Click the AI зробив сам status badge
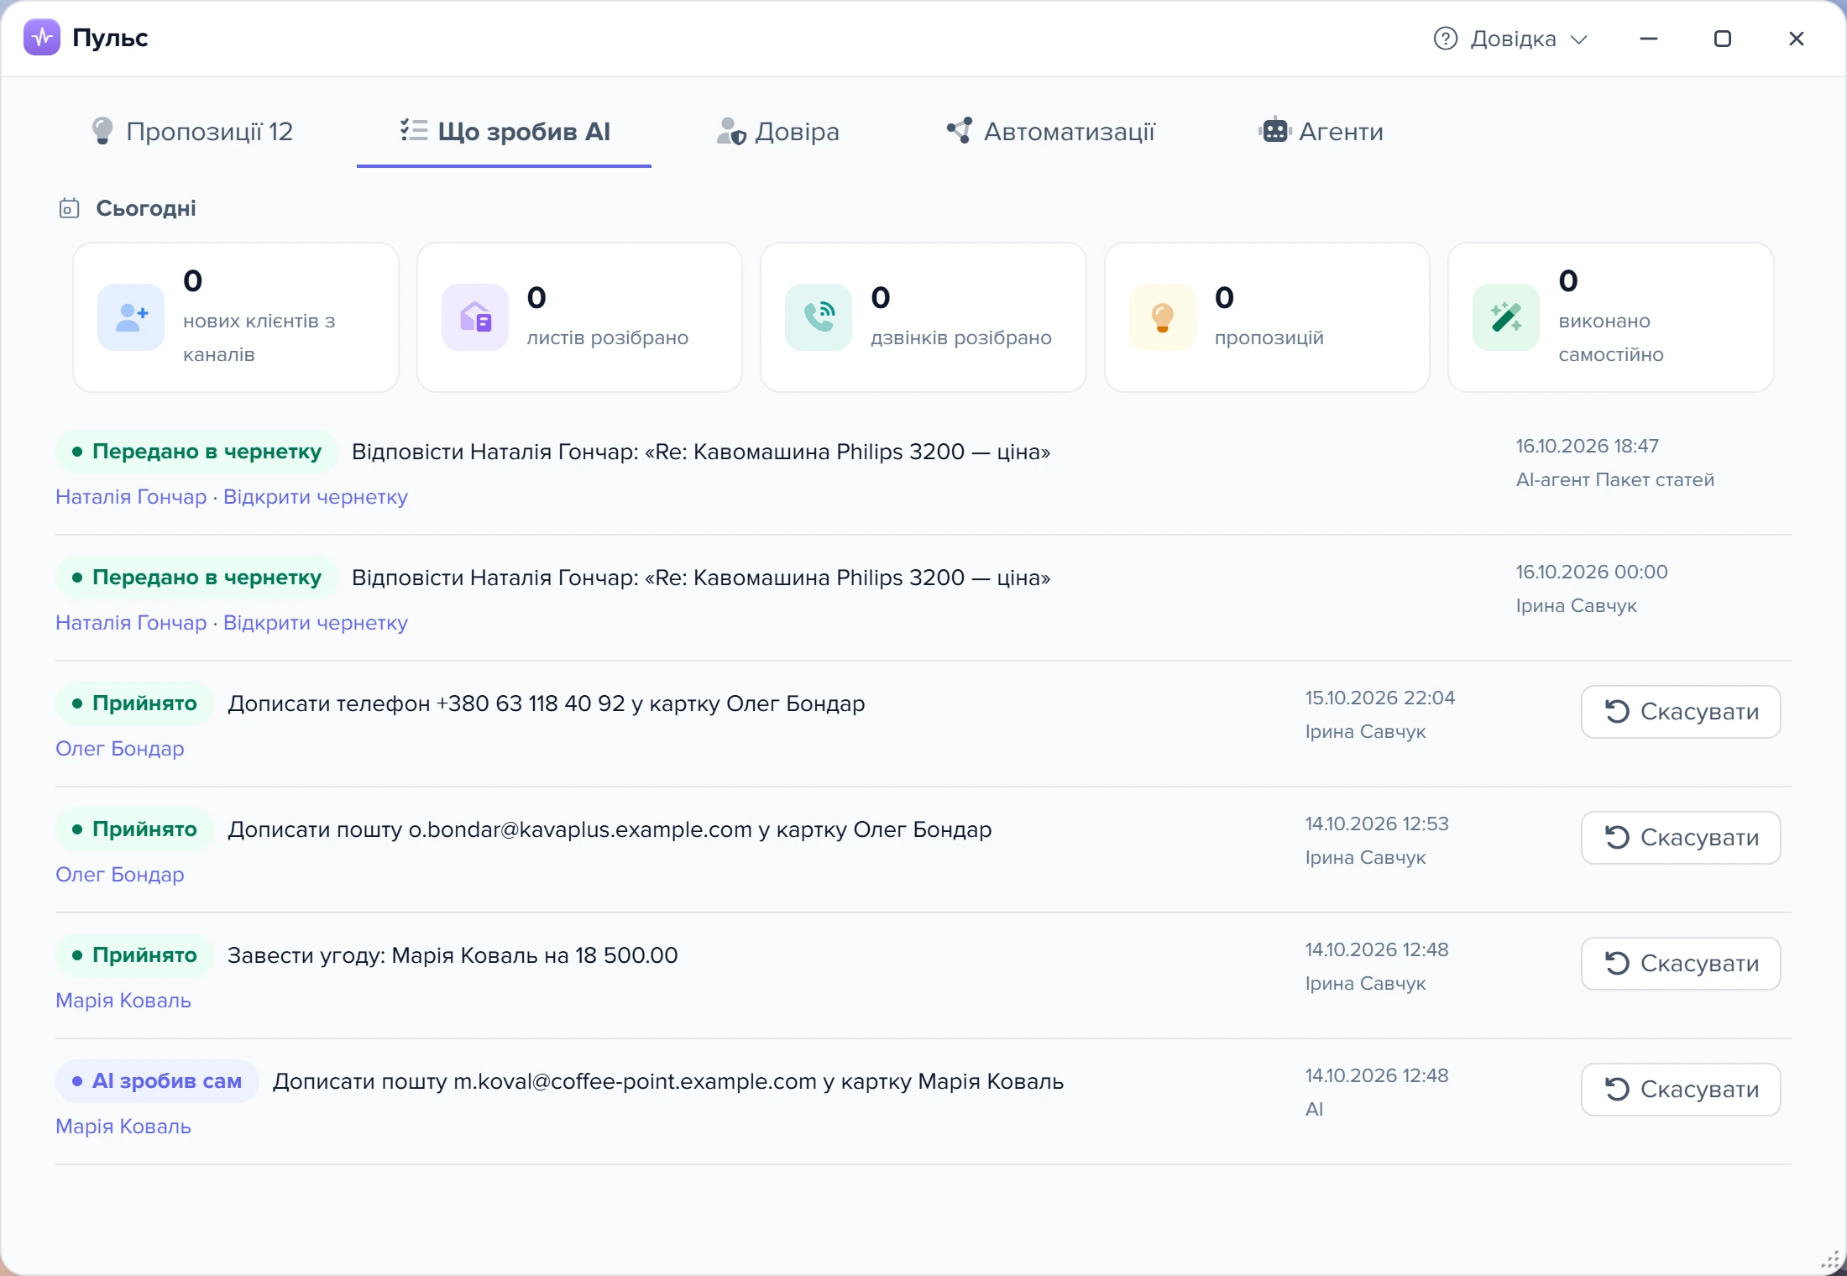Viewport: 1847px width, 1276px height. 157,1081
